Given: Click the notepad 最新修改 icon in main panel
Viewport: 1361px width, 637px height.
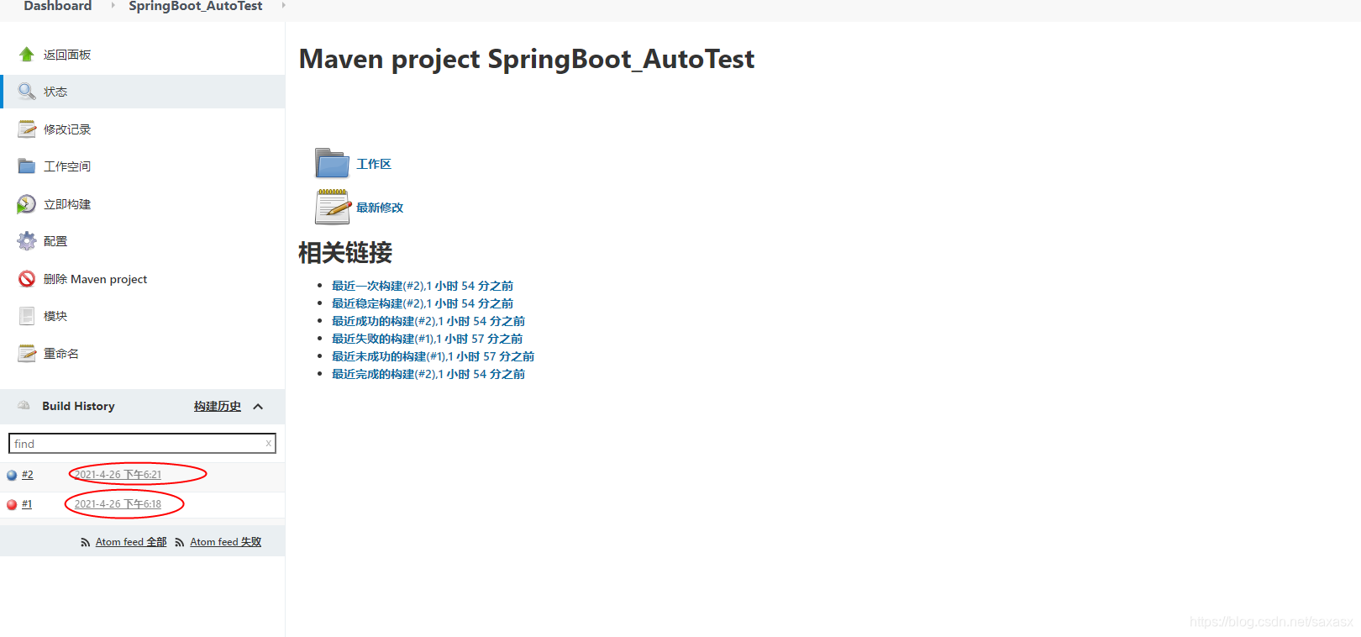Looking at the screenshot, I should (332, 207).
